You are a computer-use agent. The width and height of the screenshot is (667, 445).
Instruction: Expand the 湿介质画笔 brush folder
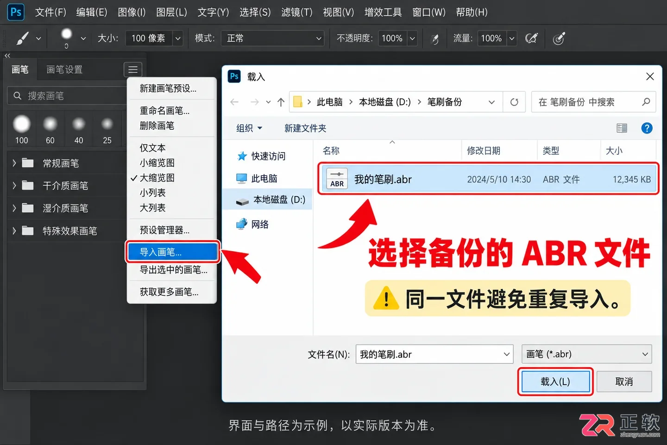click(x=14, y=208)
